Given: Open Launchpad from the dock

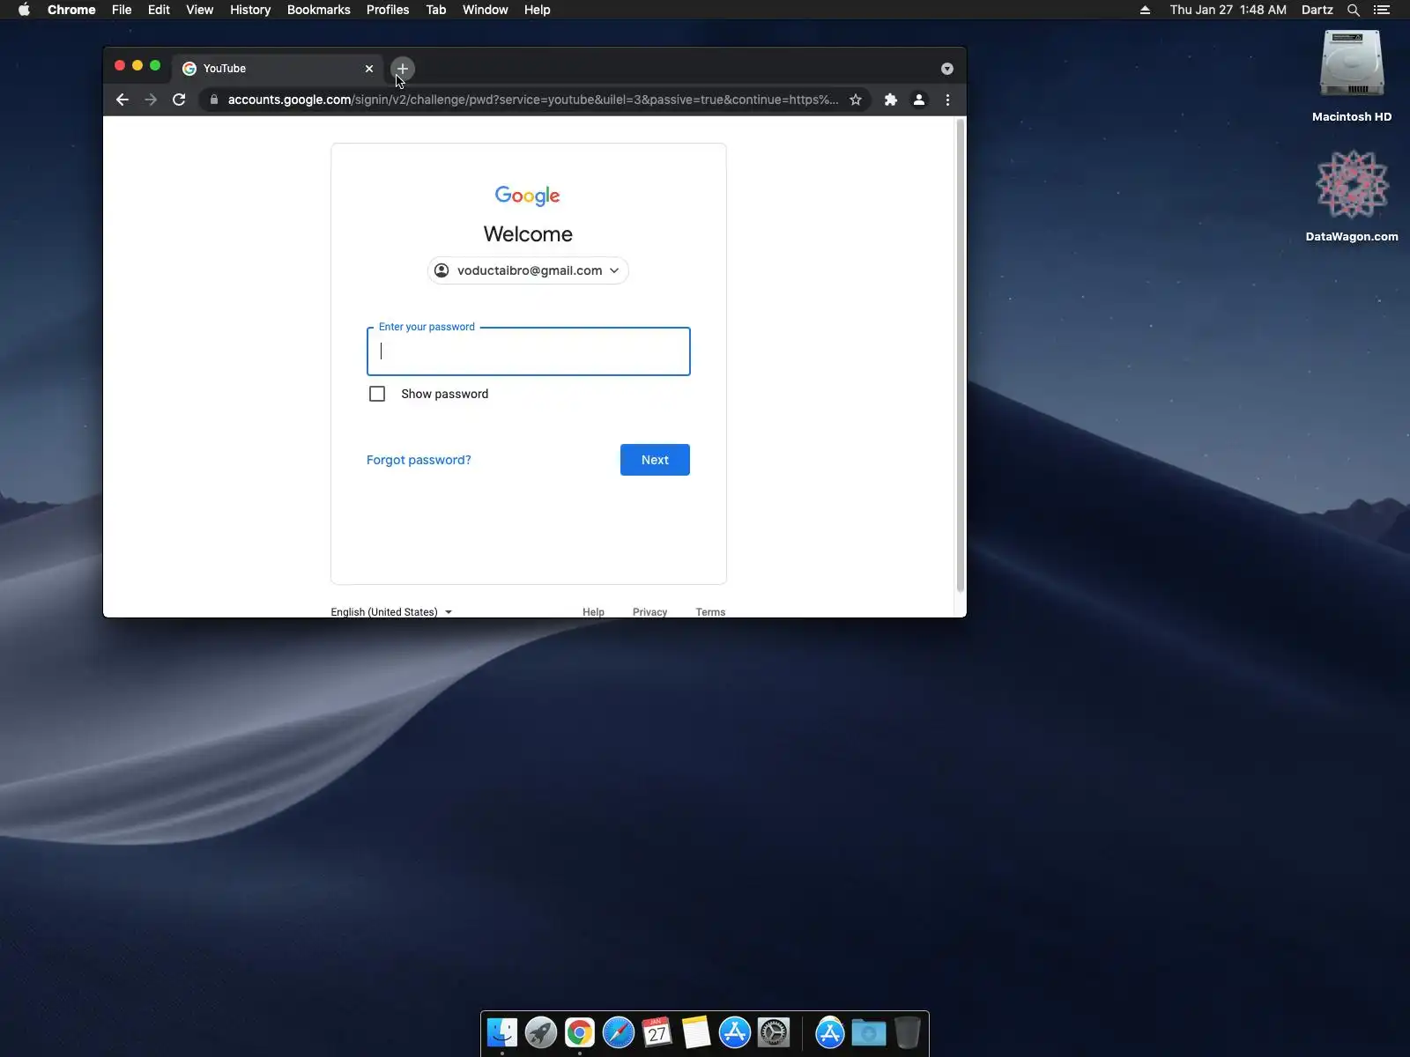Looking at the screenshot, I should click(541, 1032).
